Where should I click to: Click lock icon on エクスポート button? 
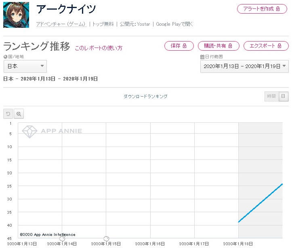coord(279,45)
